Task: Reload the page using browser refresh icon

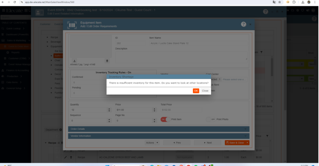Action: (x=15, y=2)
